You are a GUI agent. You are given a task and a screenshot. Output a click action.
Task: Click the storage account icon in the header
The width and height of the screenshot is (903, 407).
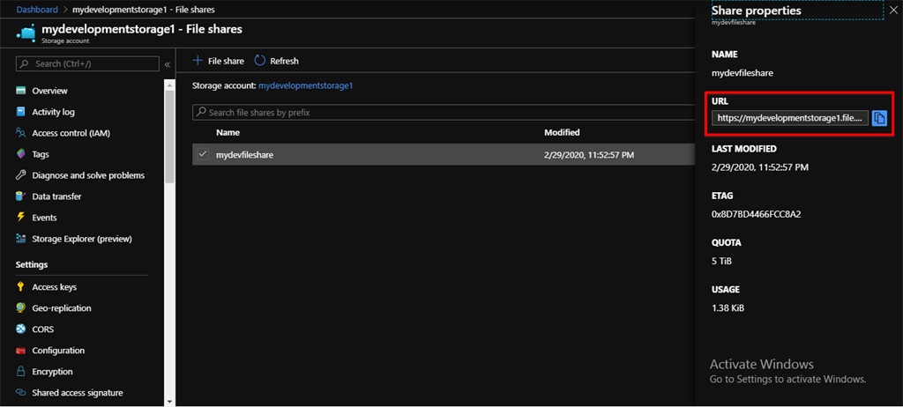pos(26,34)
